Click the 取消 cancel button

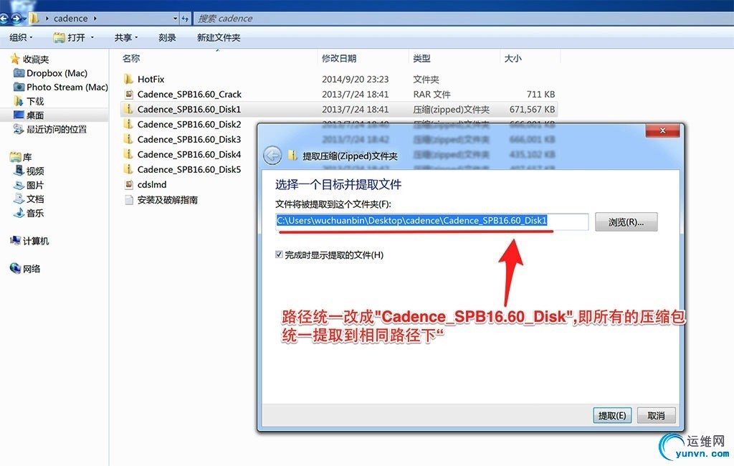coord(656,415)
